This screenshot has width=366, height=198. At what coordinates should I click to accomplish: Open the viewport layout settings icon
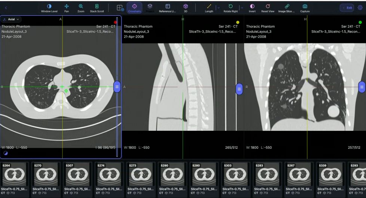coord(120,8)
